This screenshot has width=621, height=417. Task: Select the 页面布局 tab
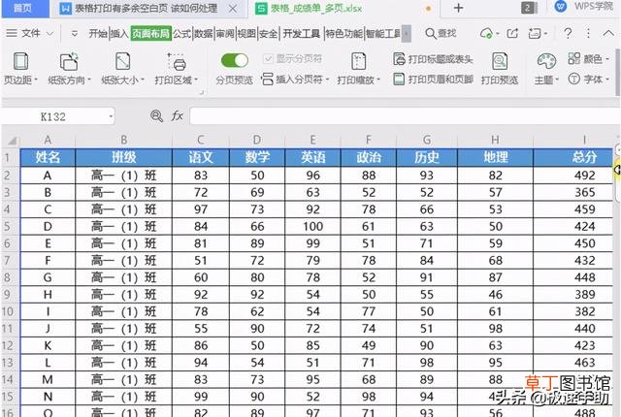pos(150,34)
